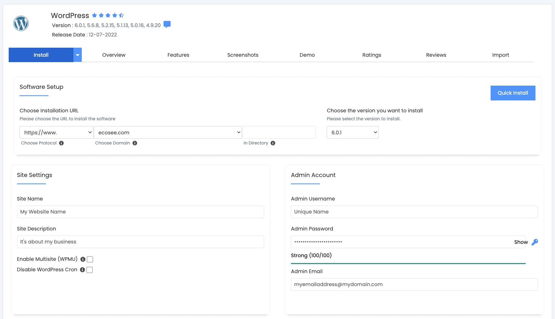This screenshot has height=319, width=555.
Task: Click the WordPress logo icon
Action: point(21,23)
